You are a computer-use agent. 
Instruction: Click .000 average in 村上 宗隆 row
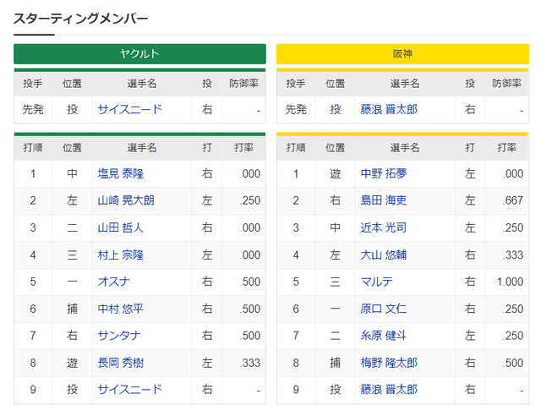(250, 255)
